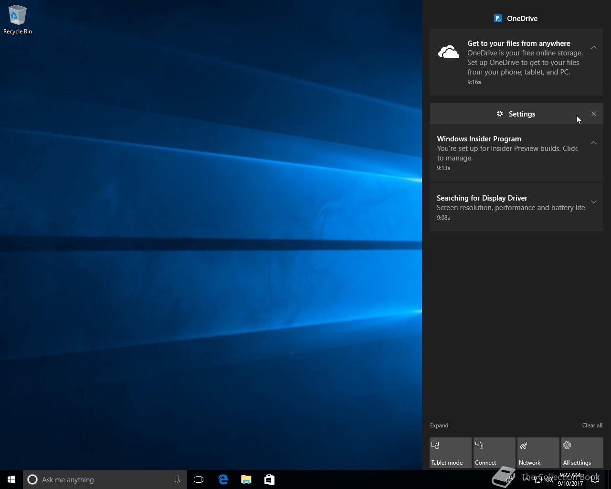Viewport: 611px width, 489px height.
Task: Dismiss the Settings notification group
Action: point(594,114)
